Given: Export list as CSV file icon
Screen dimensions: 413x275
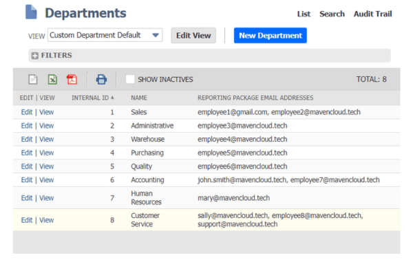Looking at the screenshot, I should pos(33,79).
